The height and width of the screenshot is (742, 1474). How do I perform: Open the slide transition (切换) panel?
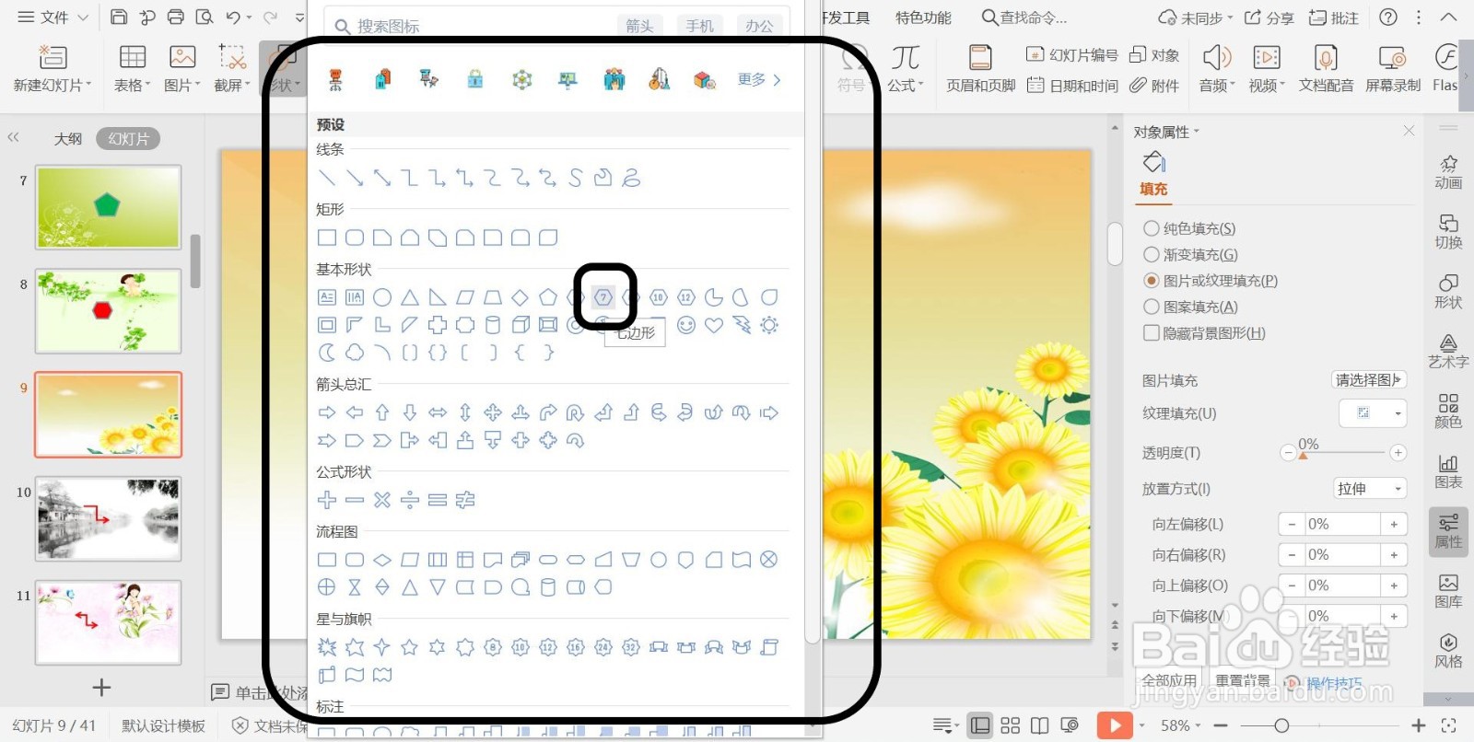1448,232
